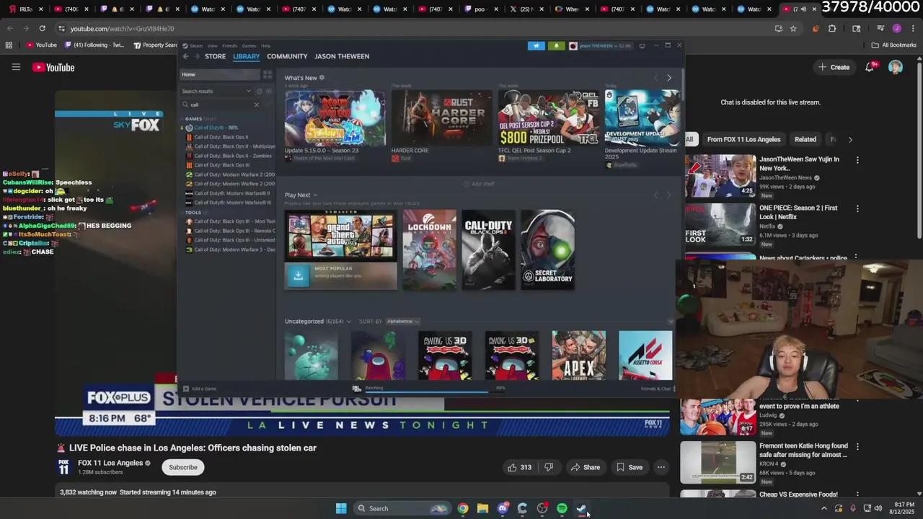Open Steam COMMUNITY tab

coord(287,56)
